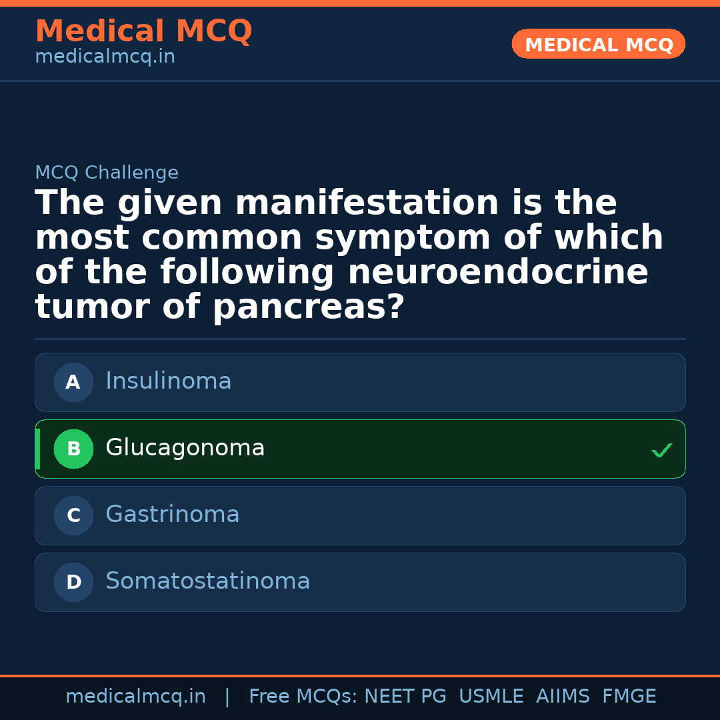Screen dimensions: 720x720
Task: Open the Medical MCQ header title
Action: click(143, 31)
